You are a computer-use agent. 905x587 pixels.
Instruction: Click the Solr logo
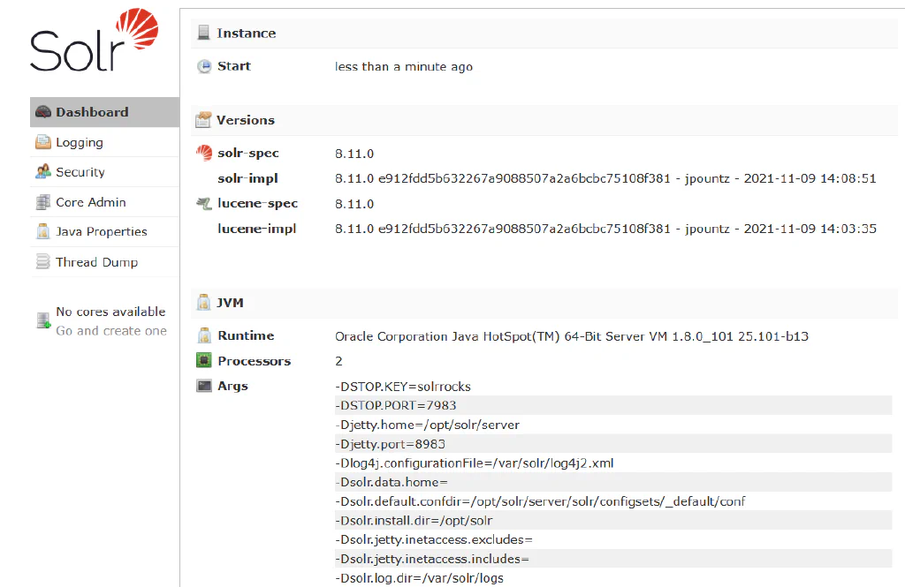coord(94,40)
